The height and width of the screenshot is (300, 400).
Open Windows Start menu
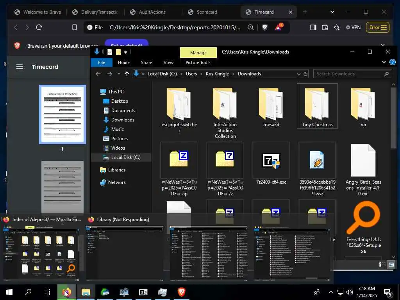[x=9, y=292]
